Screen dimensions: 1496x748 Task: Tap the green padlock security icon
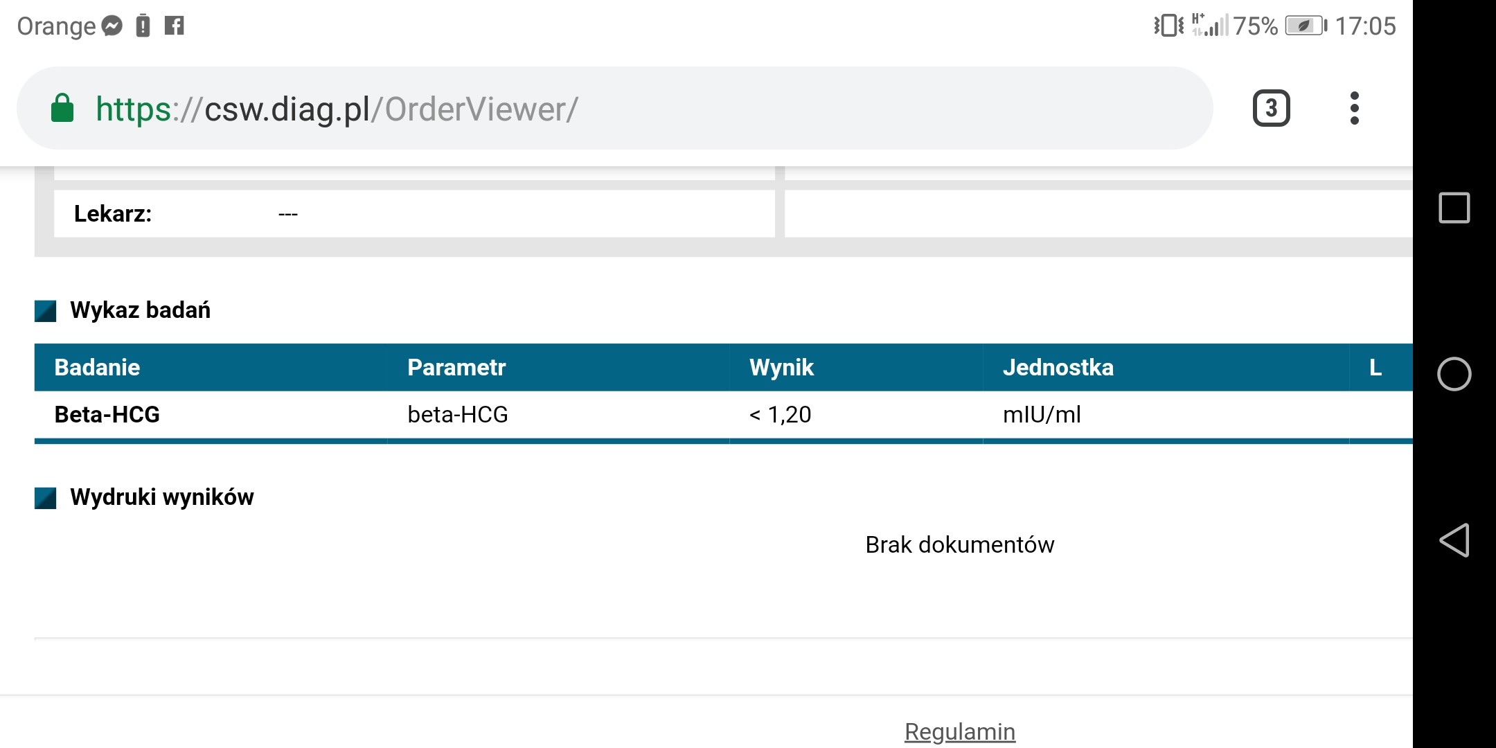pos(62,109)
